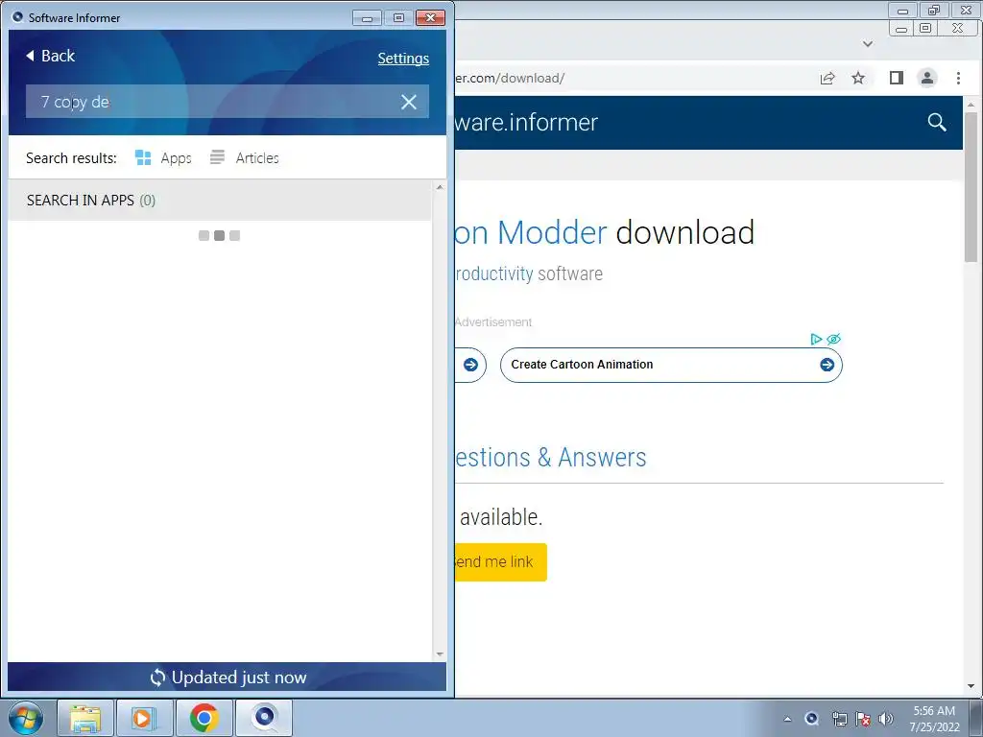Open the Windows Start menu
The width and height of the screenshot is (983, 737).
pos(26,718)
